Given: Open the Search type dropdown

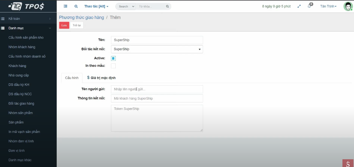Looking at the screenshot, I should click(x=125, y=6).
